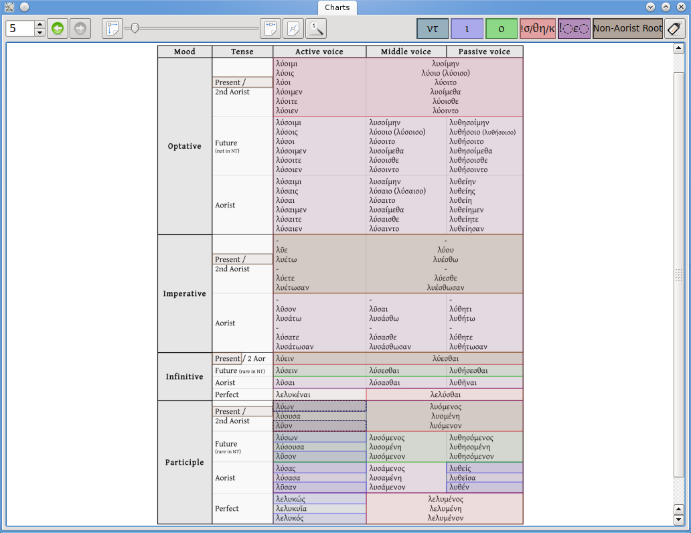Screen dimensions: 691x533
Task: Click the infinitive λύεσθαι
Action: 445,359
